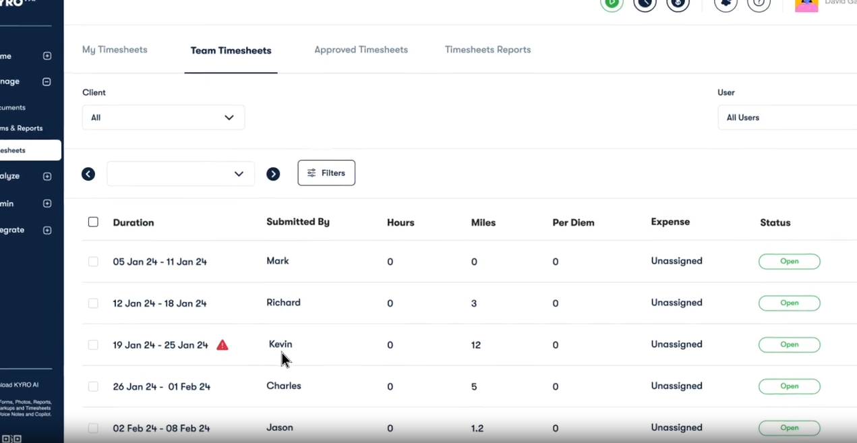
Task: Check the 12 Jan 24 - 18 Jan 24 row
Action: coord(93,303)
